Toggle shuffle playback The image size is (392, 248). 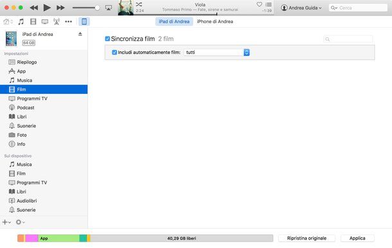point(139,4)
